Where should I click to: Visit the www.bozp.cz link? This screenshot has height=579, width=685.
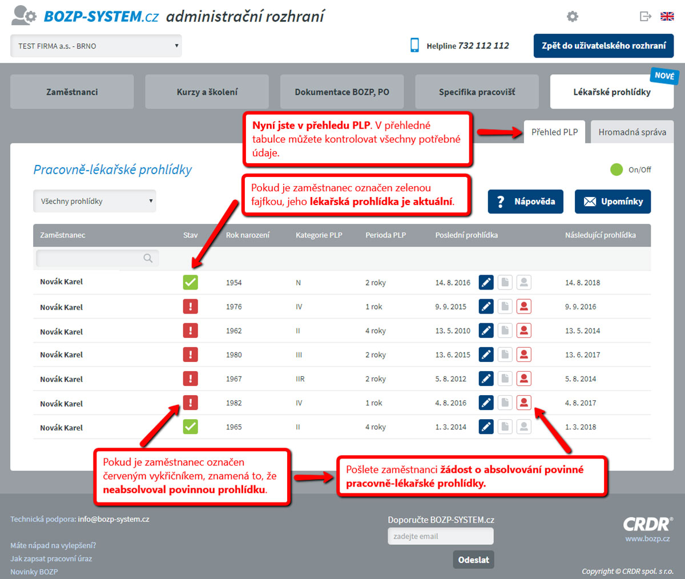point(647,538)
